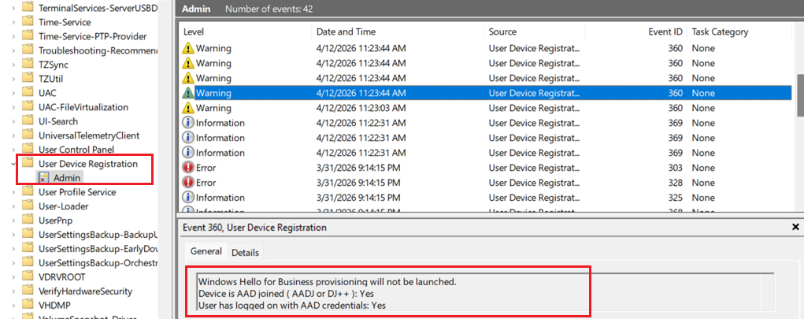Click the highlighted Warning event row
The height and width of the screenshot is (319, 804).
[487, 94]
